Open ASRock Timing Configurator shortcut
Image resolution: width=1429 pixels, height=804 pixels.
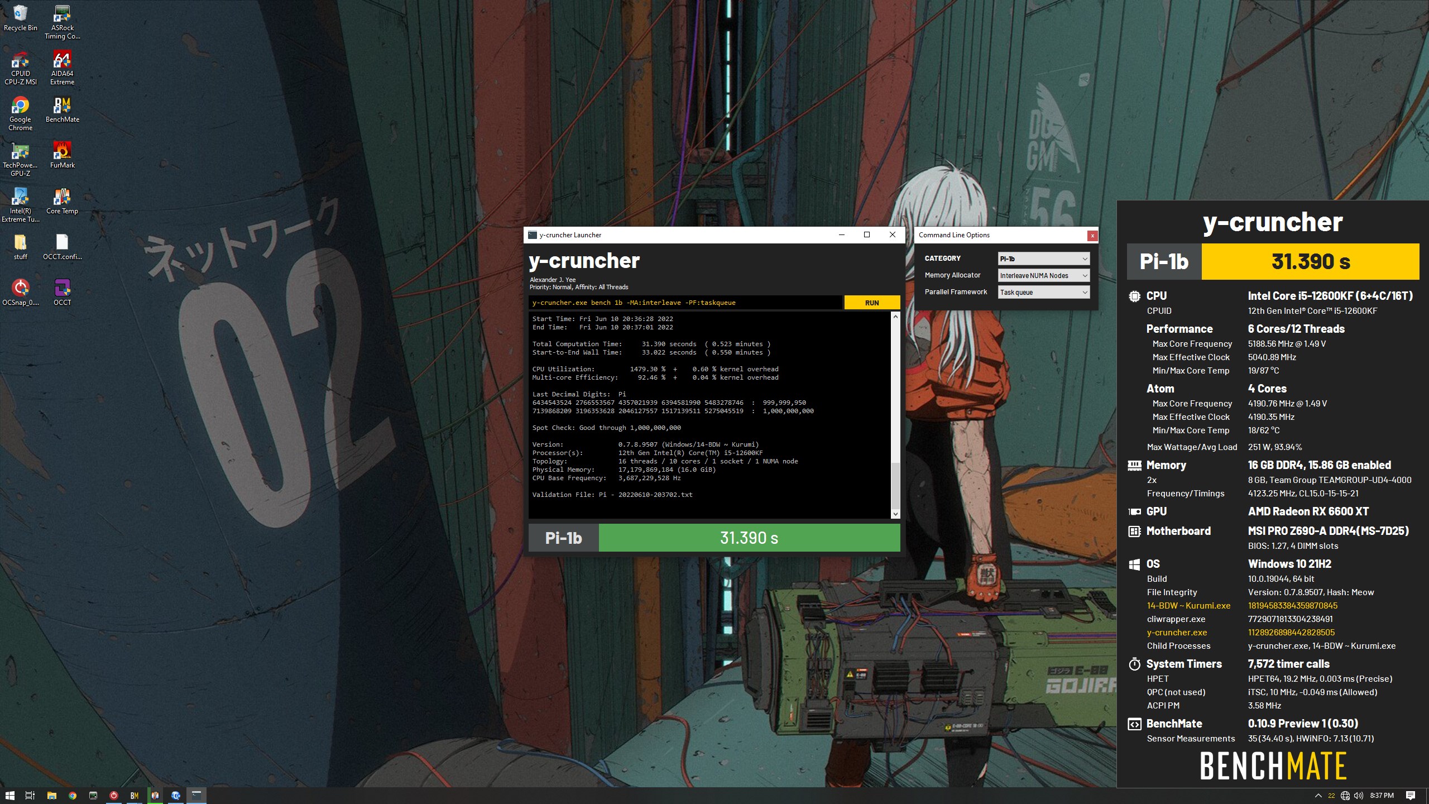click(62, 22)
